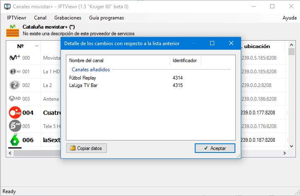Click identifier 4314
Viewport: 300px width, 196px height.
point(178,78)
